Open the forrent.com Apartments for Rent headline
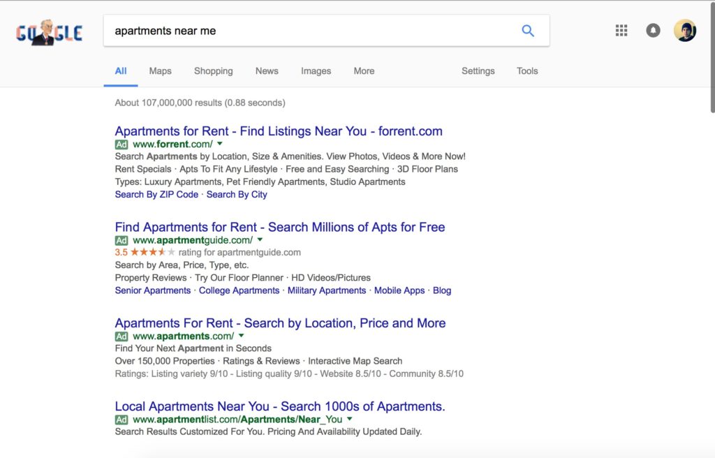 point(279,131)
